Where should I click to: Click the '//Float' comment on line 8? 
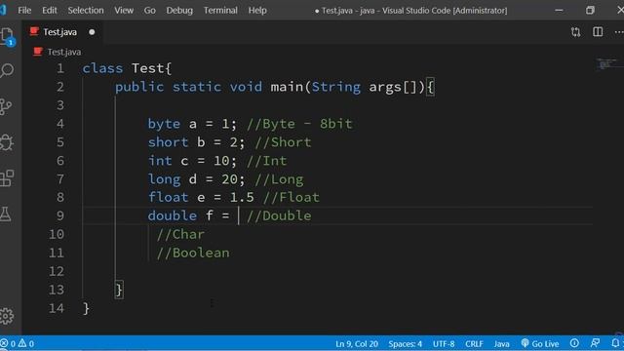[x=292, y=197]
